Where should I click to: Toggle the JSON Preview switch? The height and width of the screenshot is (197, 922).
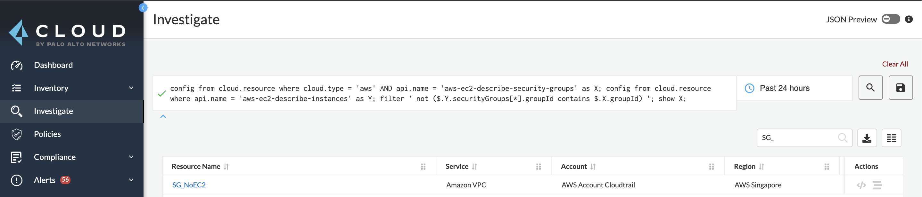click(890, 19)
